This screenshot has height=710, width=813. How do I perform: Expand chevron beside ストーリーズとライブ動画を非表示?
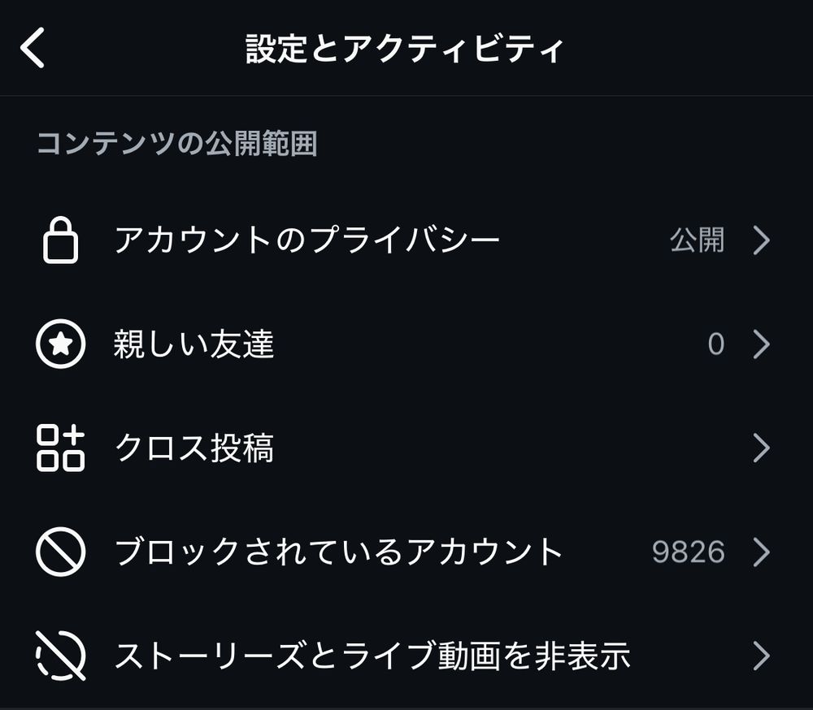(761, 656)
